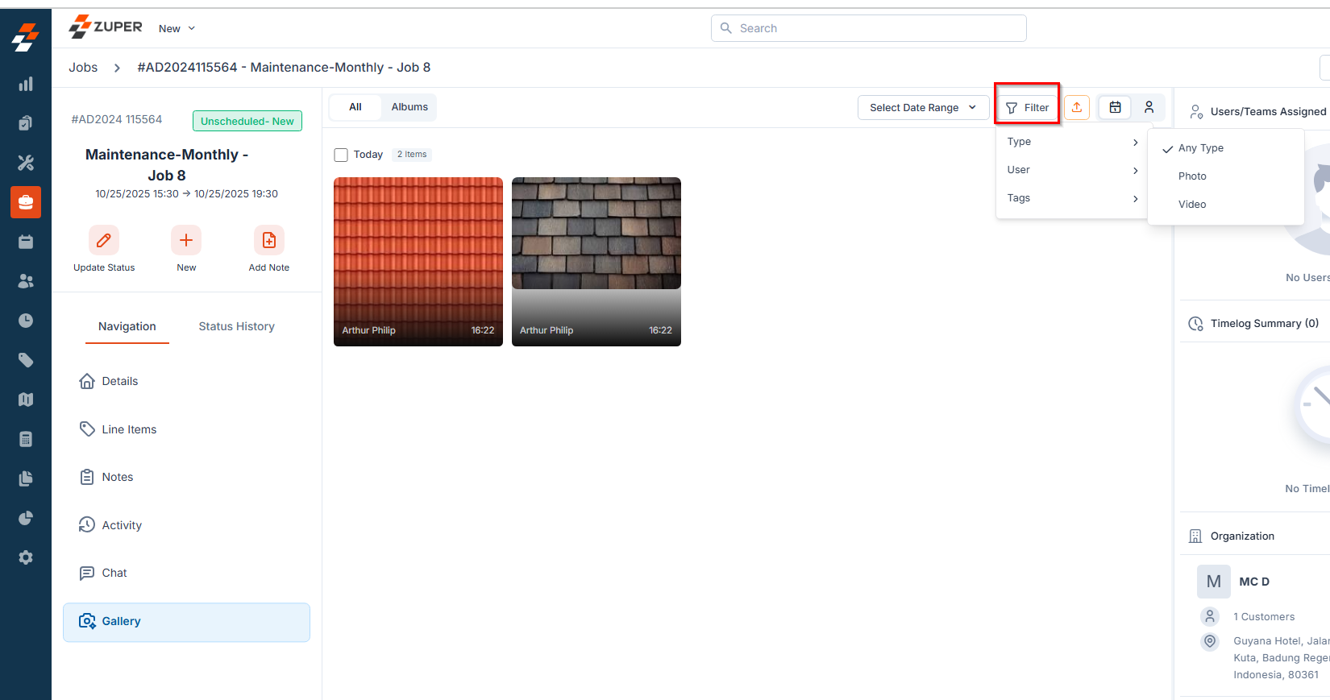The image size is (1330, 700).
Task: Open Line Items in the job navigation
Action: [186, 429]
